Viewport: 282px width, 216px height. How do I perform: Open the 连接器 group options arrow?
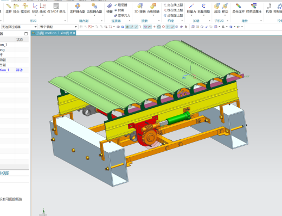click(130, 21)
